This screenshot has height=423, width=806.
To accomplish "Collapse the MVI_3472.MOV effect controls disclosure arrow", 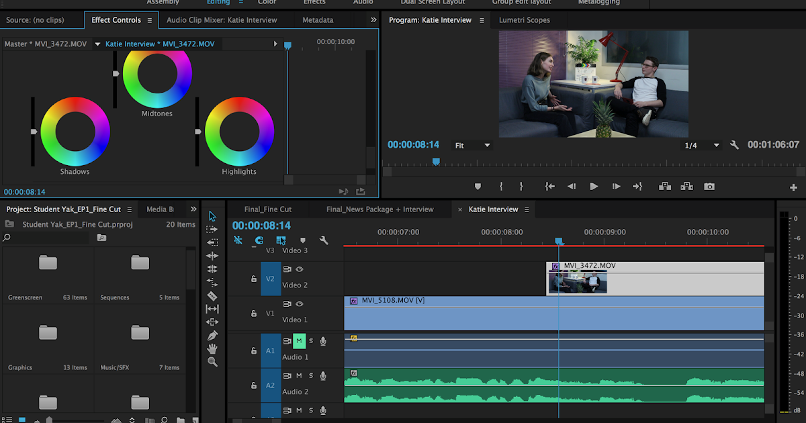I will (x=97, y=43).
